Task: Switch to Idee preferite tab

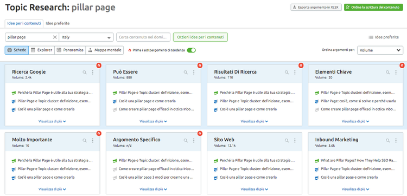Action: 58,23
